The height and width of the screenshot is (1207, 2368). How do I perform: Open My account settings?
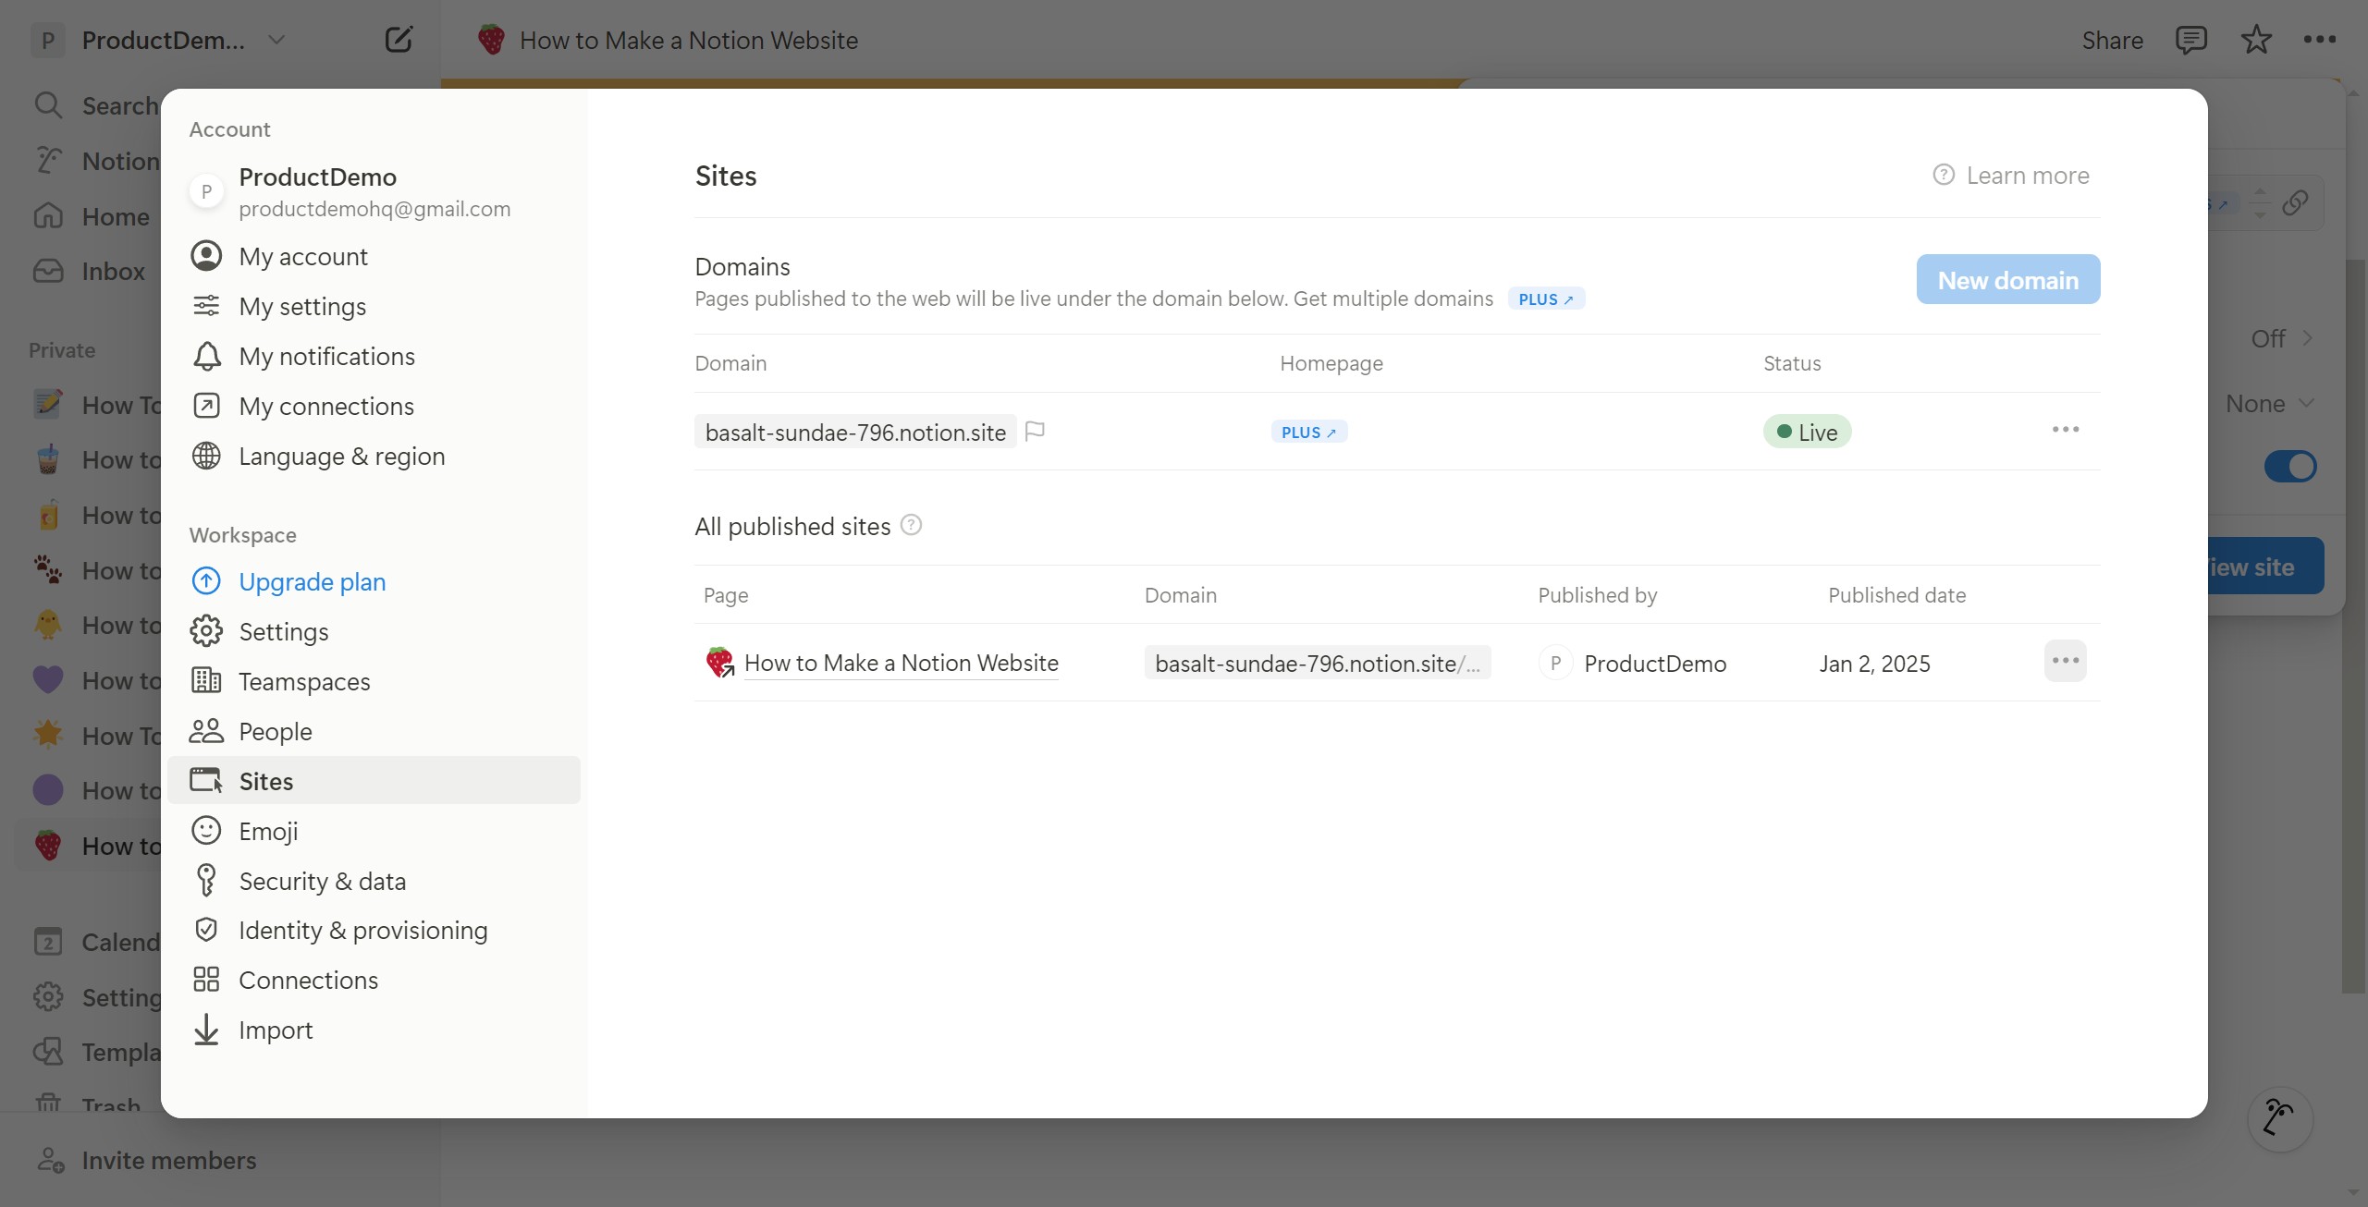374,256
